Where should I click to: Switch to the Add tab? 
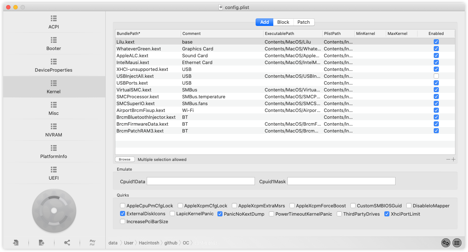click(x=265, y=22)
